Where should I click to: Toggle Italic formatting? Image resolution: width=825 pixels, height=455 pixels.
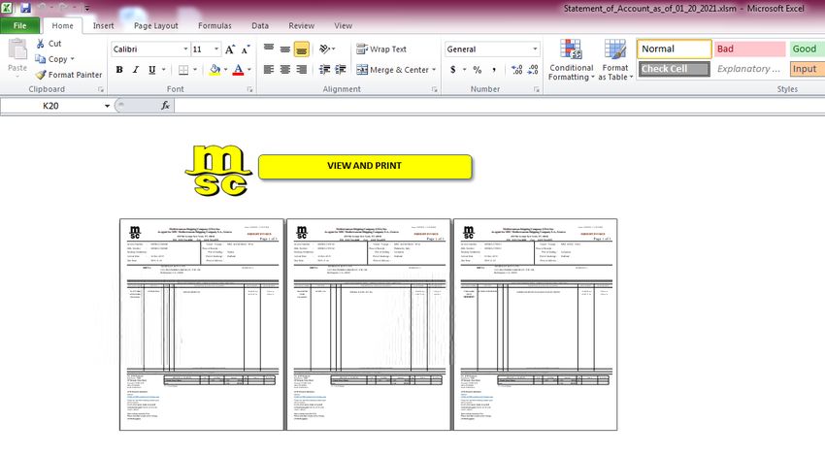(x=135, y=70)
